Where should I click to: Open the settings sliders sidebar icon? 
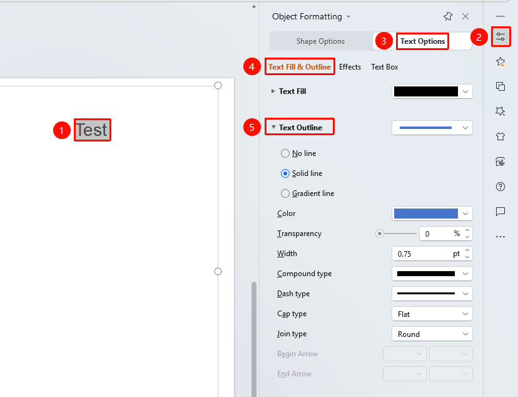[500, 37]
